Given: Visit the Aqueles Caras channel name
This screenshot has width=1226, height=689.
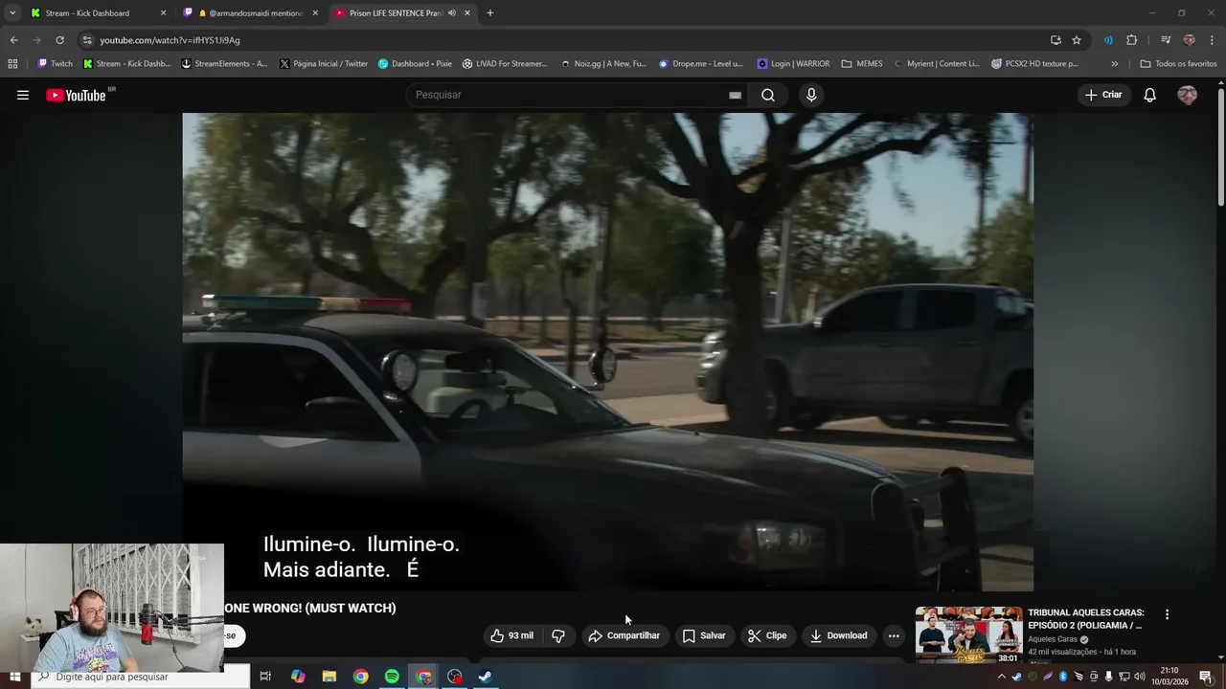Looking at the screenshot, I should click(1053, 639).
